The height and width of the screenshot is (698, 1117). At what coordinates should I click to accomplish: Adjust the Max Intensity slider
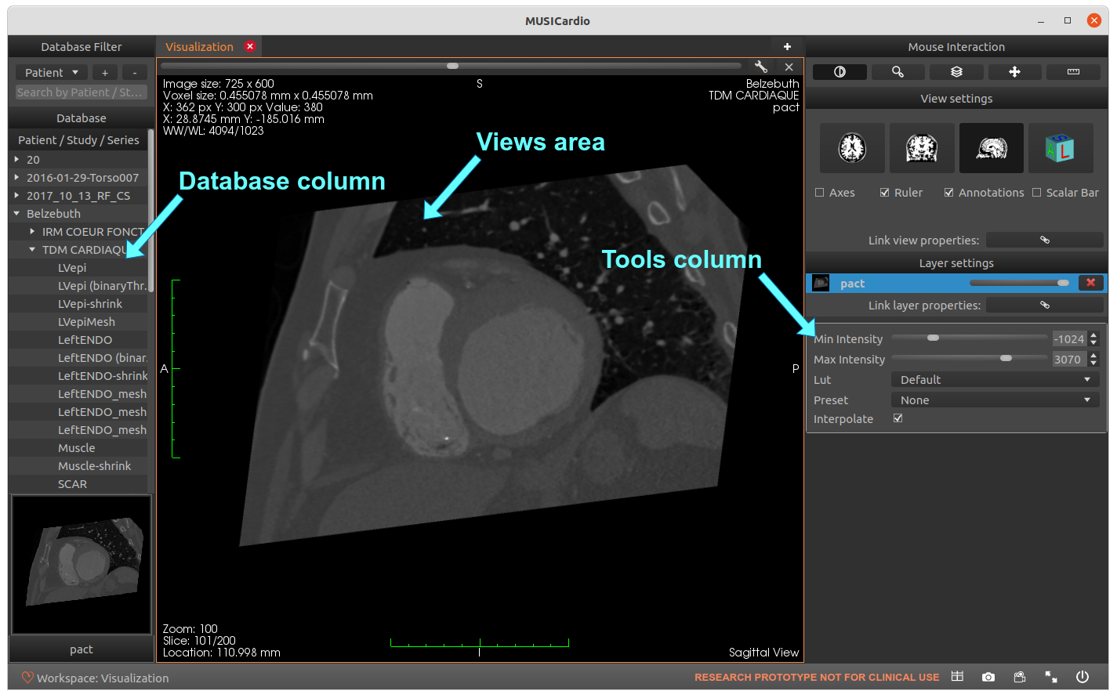(x=970, y=358)
